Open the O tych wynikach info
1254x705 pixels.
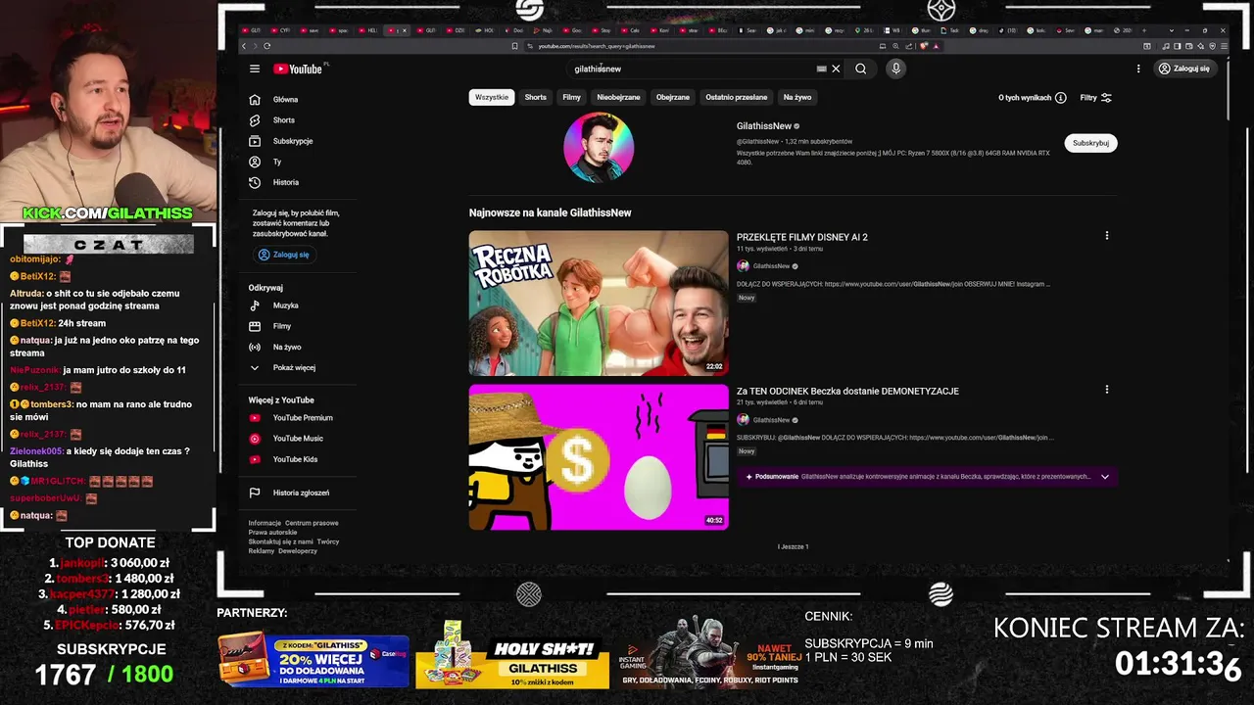click(1032, 98)
